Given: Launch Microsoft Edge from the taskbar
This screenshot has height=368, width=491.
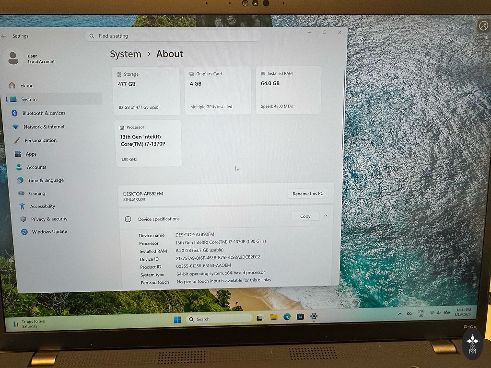Looking at the screenshot, I should point(287,317).
